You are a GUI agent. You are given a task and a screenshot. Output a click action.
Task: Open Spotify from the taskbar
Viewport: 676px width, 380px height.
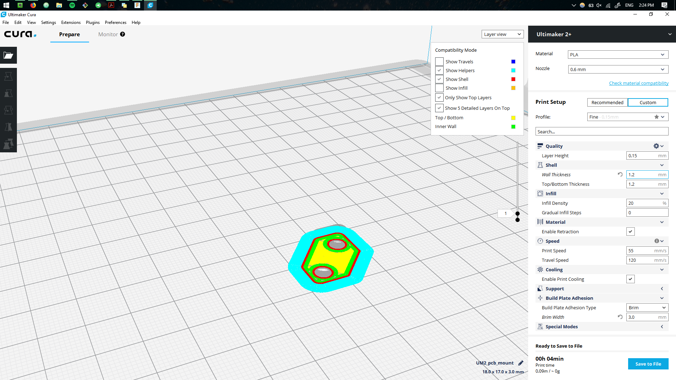pos(72,5)
